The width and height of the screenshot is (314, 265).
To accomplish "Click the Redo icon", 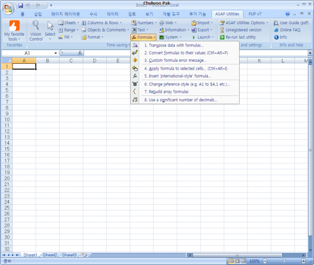I will tap(38, 5).
